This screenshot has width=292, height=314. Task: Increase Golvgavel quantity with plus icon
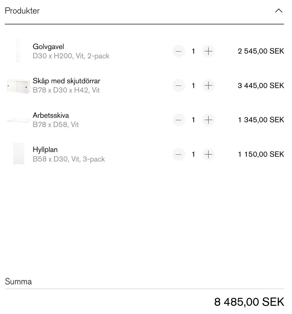[208, 51]
